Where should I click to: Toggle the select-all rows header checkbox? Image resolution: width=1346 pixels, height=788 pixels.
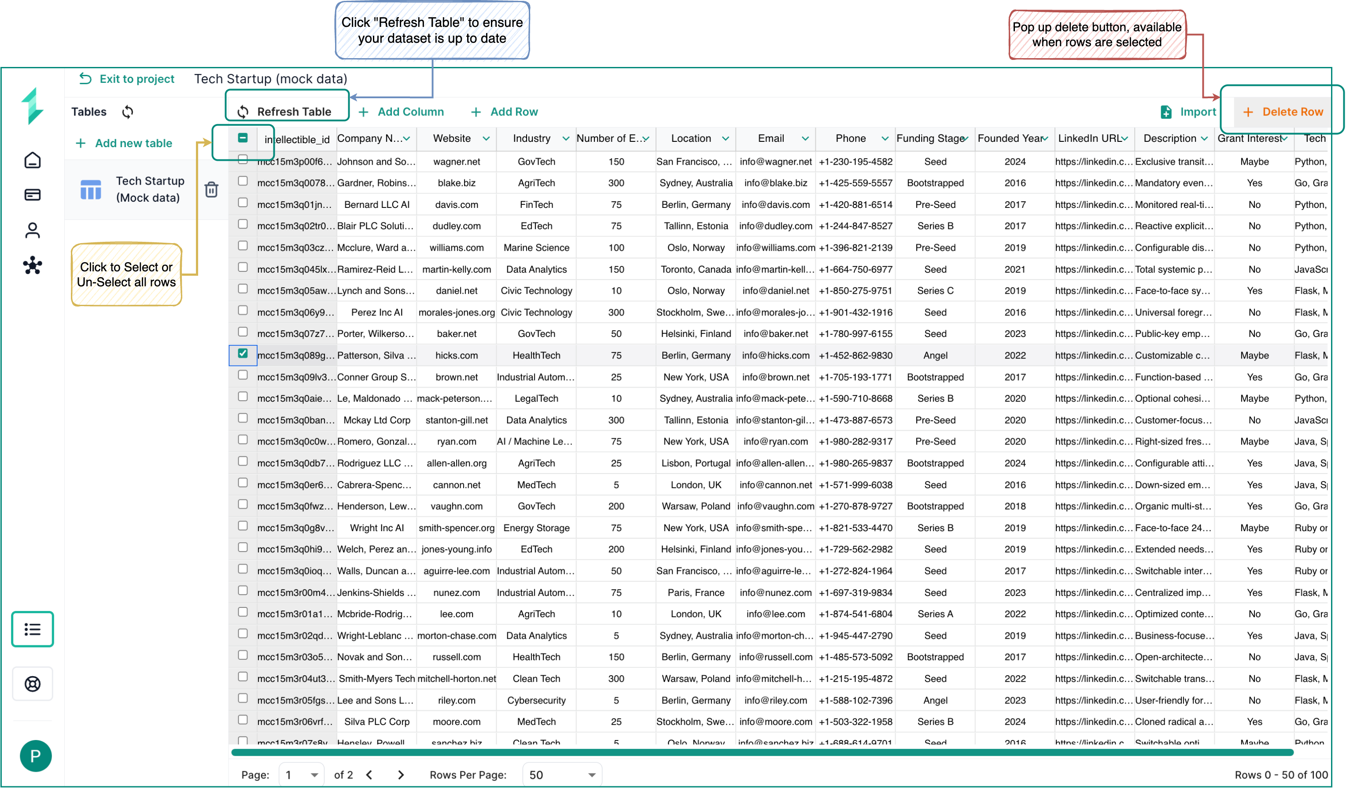[243, 138]
